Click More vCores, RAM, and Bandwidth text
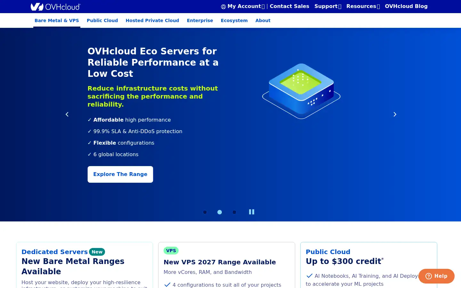Screen dimensions: 461x288 pos(207,272)
